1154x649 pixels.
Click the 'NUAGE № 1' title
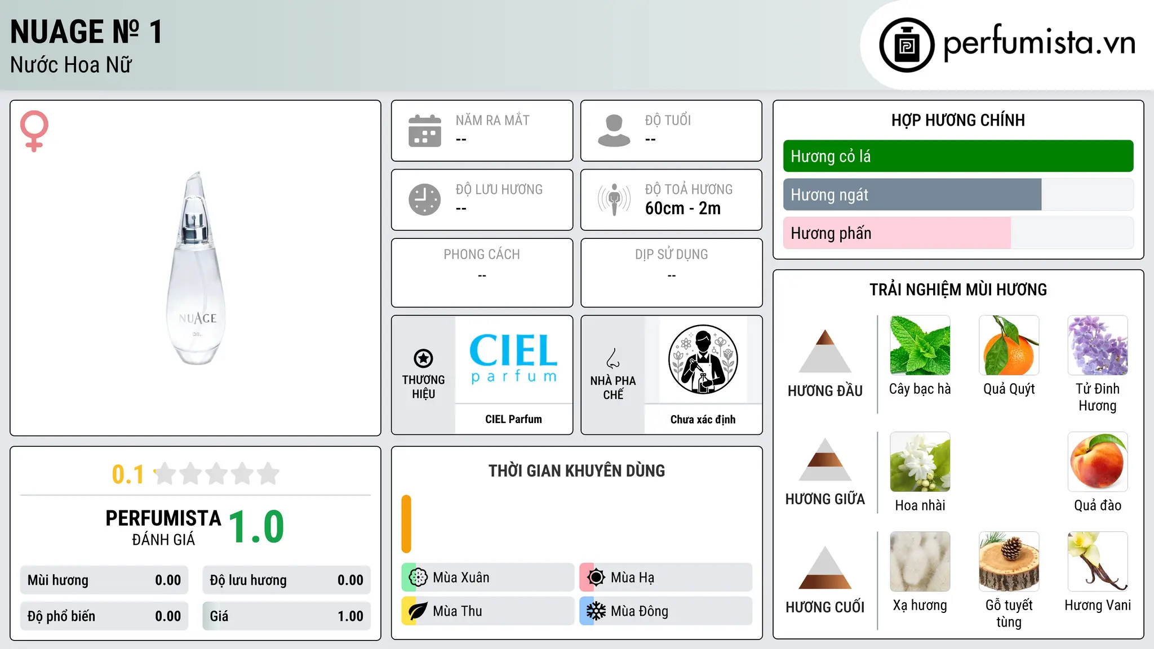[86, 32]
